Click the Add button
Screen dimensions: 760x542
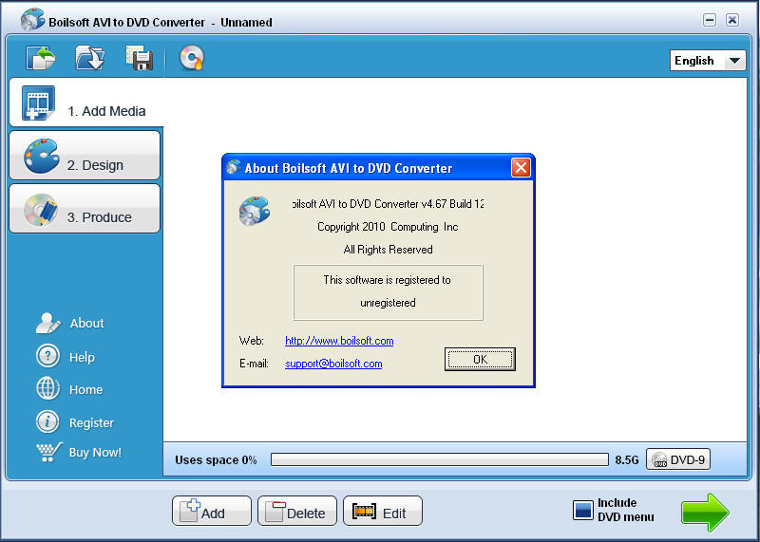tap(212, 511)
